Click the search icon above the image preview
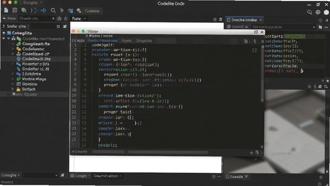This screenshot has width=330, height=186. 326,86
